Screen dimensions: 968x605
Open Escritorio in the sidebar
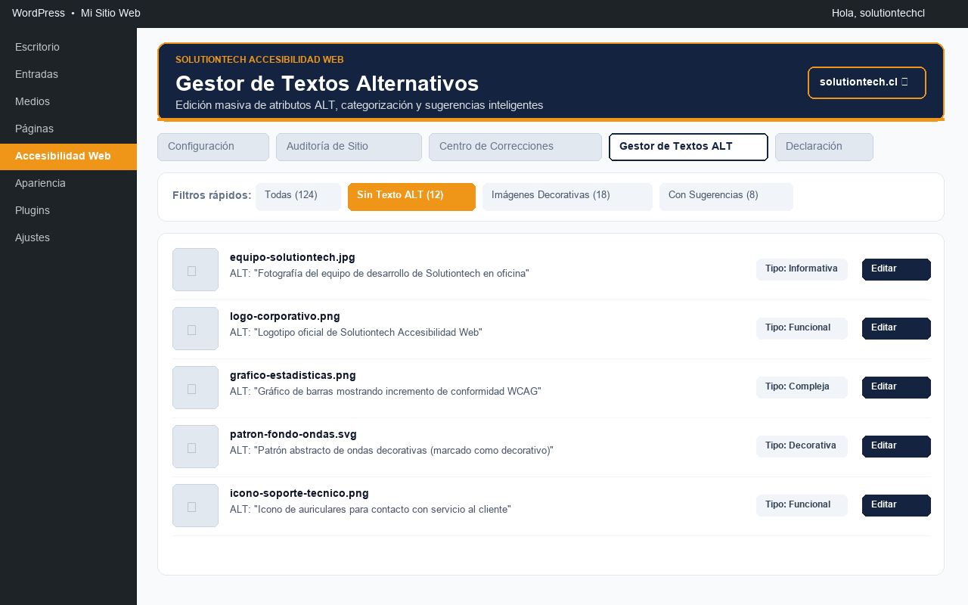(x=68, y=47)
